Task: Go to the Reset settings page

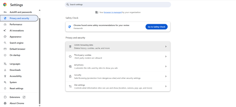Action: pyautogui.click(x=16, y=88)
